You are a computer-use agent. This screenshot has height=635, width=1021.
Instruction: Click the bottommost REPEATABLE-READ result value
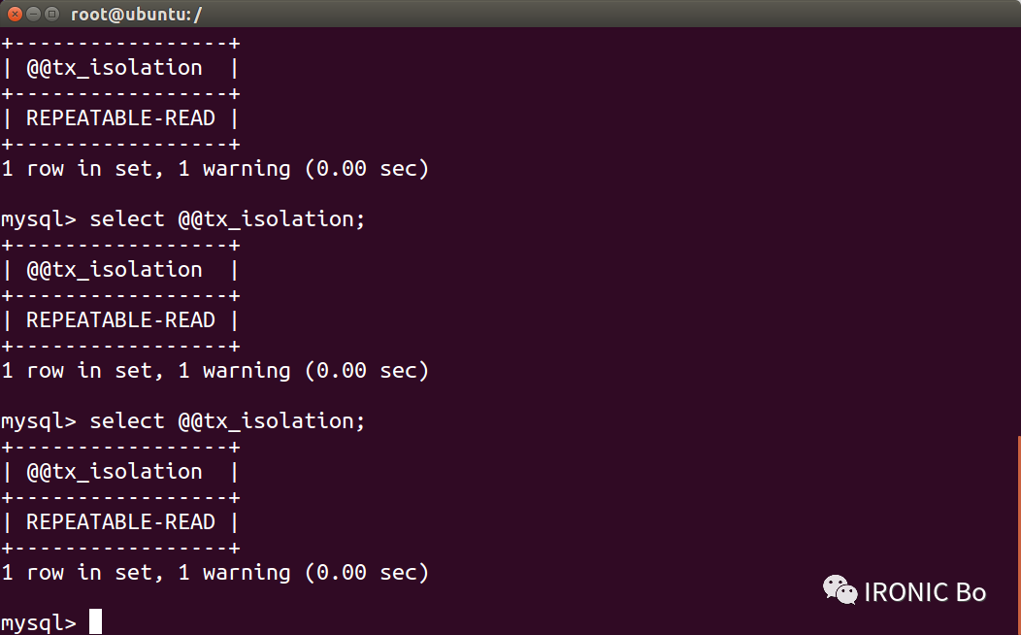pyautogui.click(x=120, y=521)
